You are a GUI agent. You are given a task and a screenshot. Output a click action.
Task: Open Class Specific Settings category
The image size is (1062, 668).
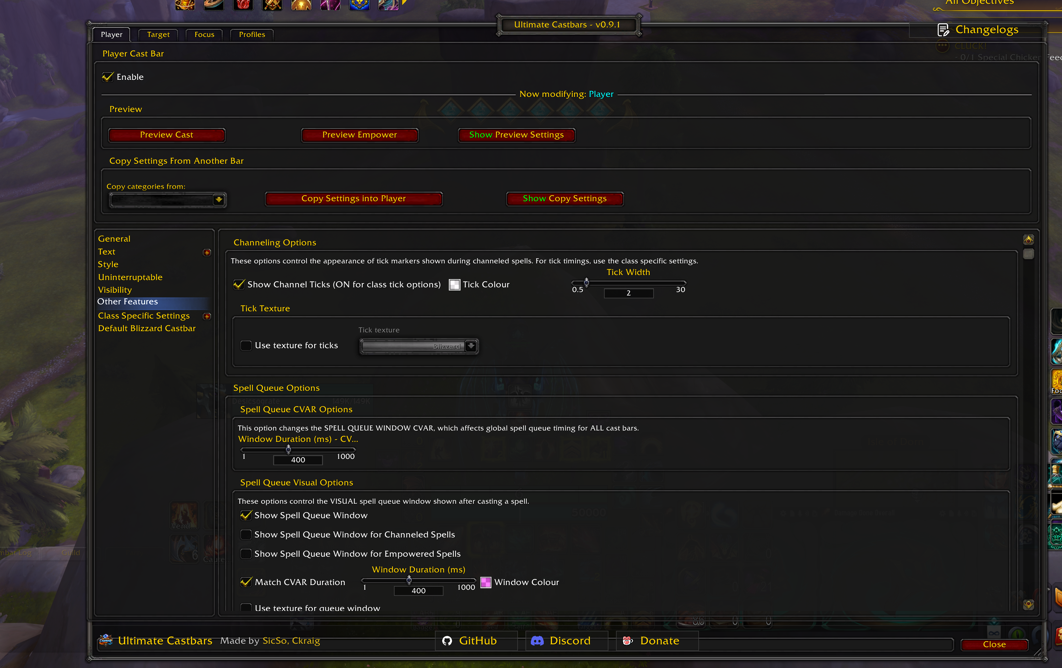[x=144, y=316]
